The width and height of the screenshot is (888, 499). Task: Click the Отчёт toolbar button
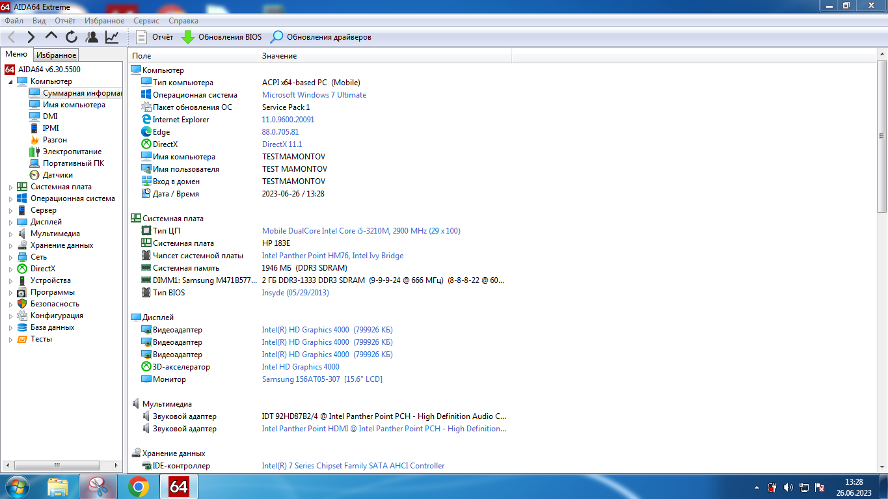pos(155,37)
